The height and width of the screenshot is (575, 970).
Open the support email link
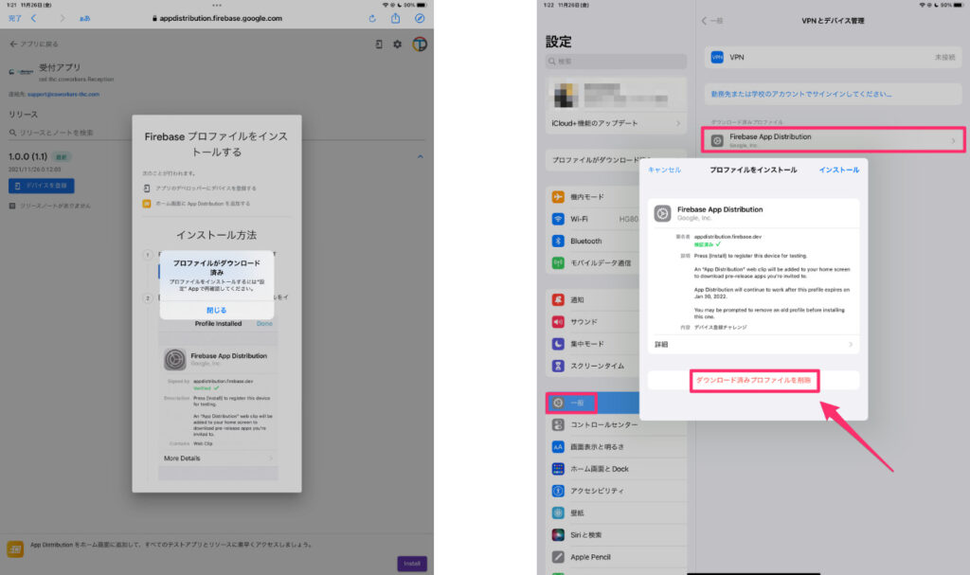pos(63,94)
